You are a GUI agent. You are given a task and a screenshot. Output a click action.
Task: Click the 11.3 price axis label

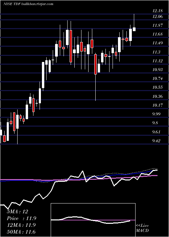tap(156, 52)
